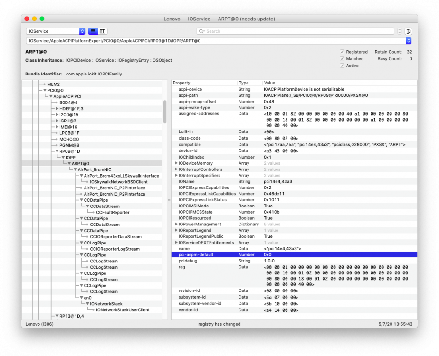
Task: Select the class-code property row
Action: click(294, 138)
